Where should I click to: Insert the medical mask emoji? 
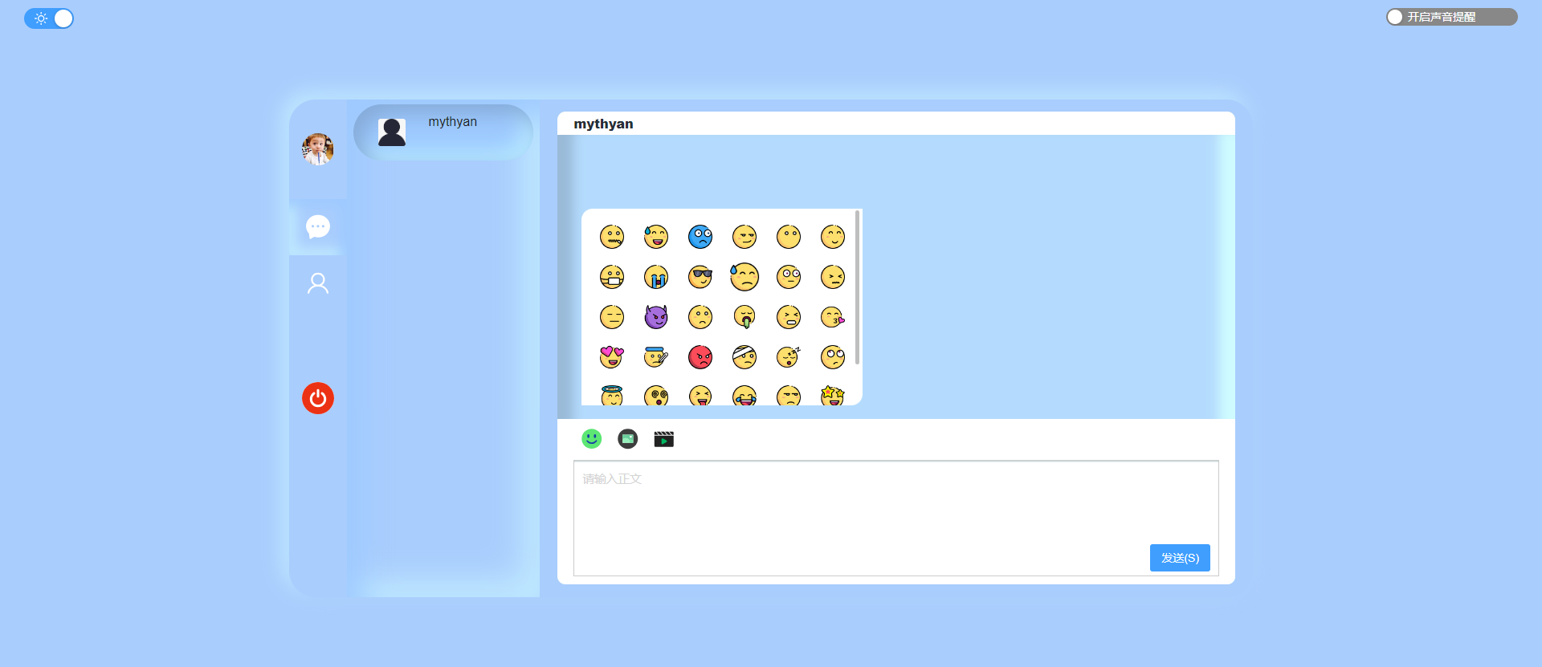(612, 277)
